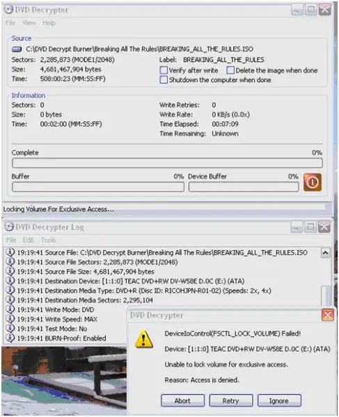Click the Abort button
This screenshot has height=417, width=339.
[x=182, y=400]
